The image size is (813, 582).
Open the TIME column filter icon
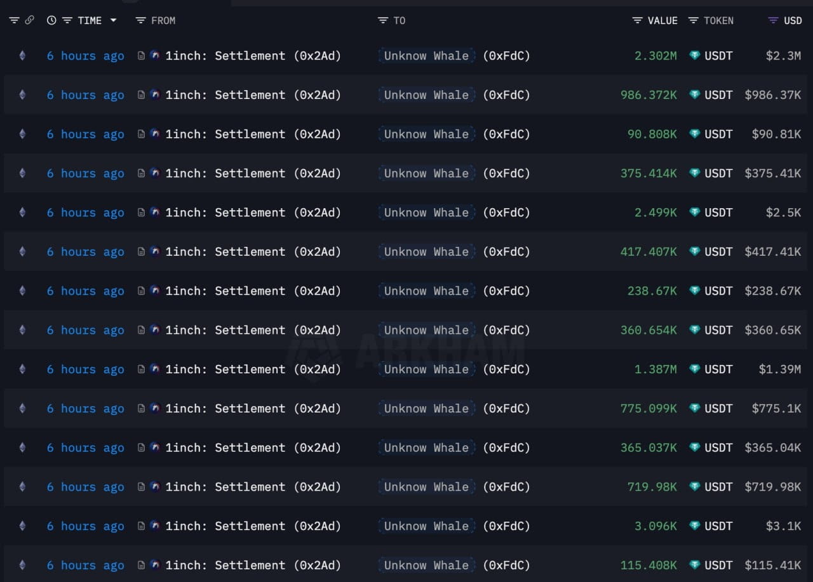[67, 20]
